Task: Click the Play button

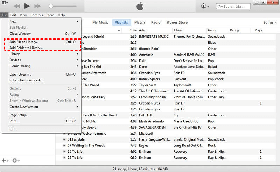Action: [27, 6]
